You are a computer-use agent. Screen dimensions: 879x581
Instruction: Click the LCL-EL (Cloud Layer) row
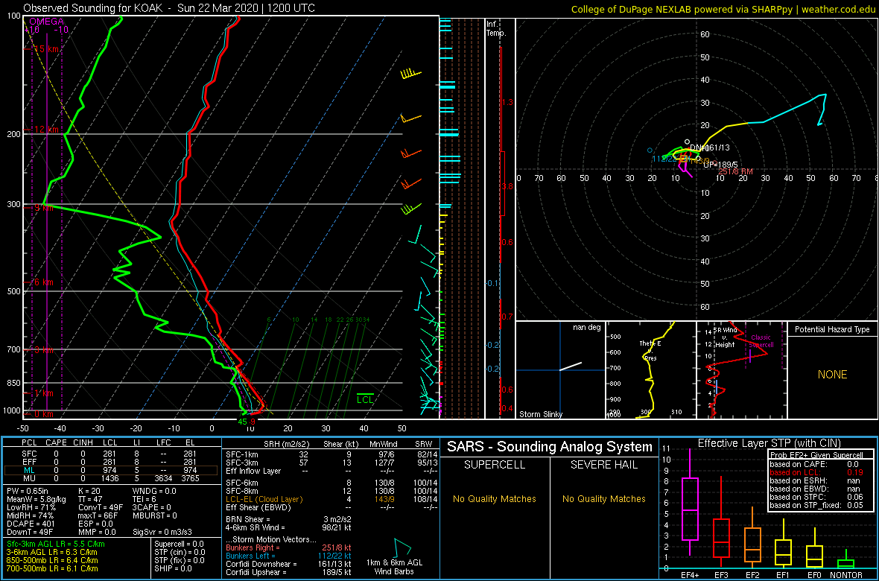coord(331,498)
